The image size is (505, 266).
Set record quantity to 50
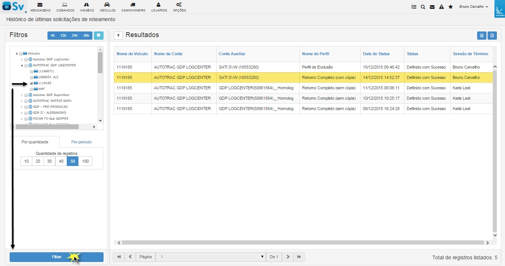tap(73, 161)
